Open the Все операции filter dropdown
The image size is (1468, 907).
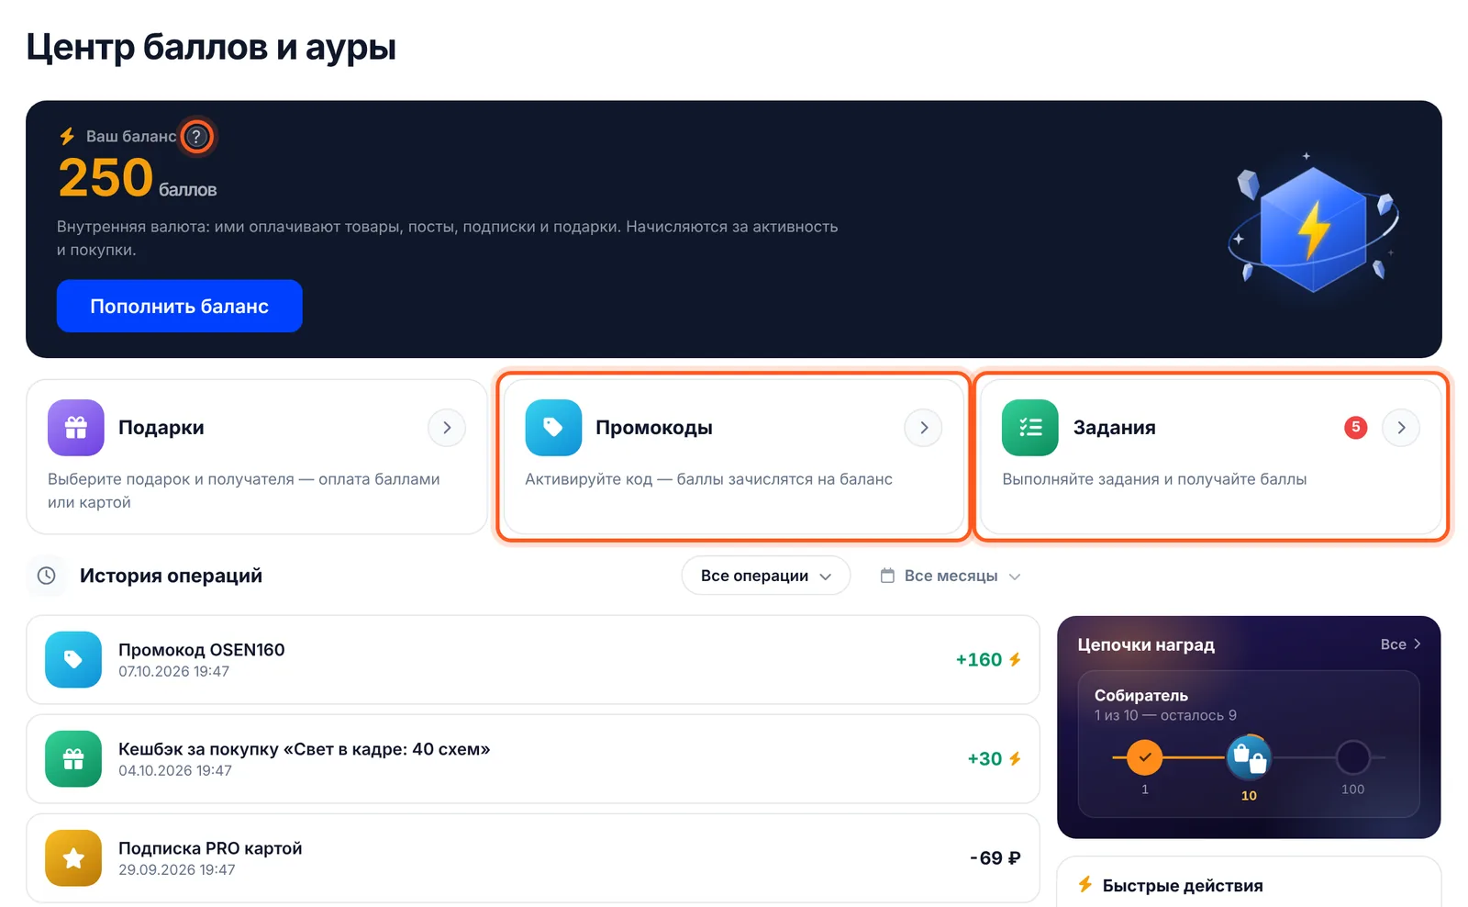(766, 576)
